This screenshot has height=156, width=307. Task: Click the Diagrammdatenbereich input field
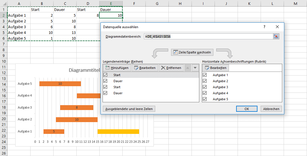point(208,36)
